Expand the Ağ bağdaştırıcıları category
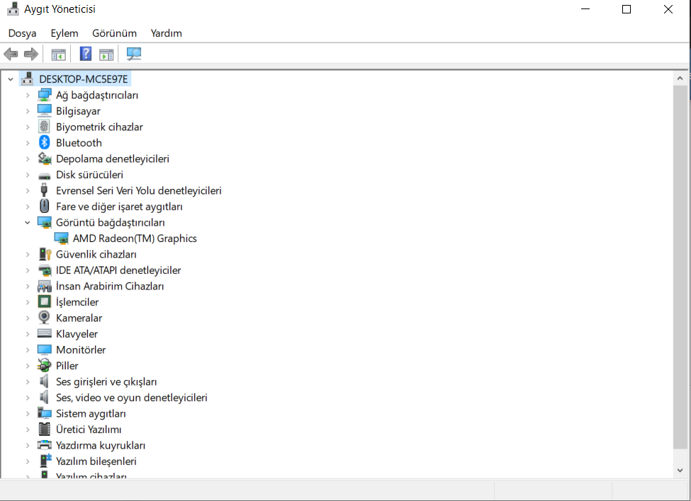 pyautogui.click(x=28, y=95)
